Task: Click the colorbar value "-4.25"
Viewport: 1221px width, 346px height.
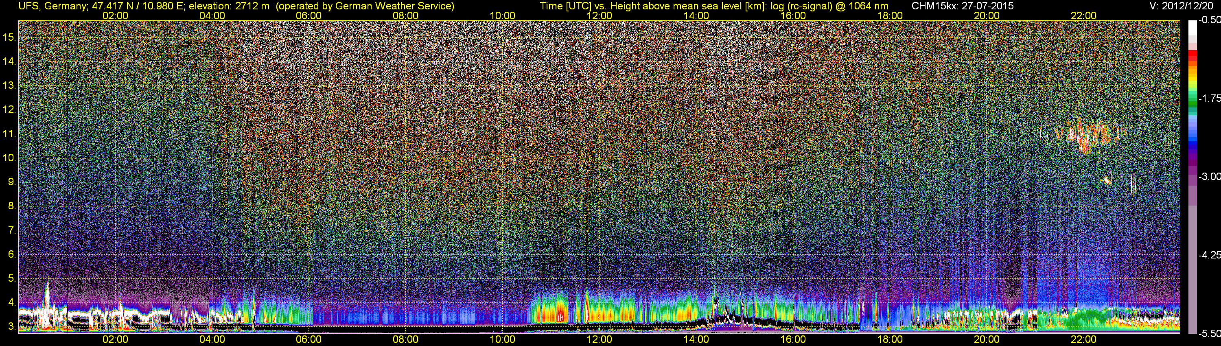Action: coord(1209,255)
